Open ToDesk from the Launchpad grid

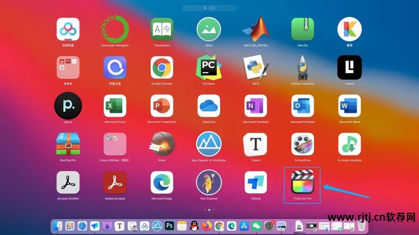click(x=256, y=182)
